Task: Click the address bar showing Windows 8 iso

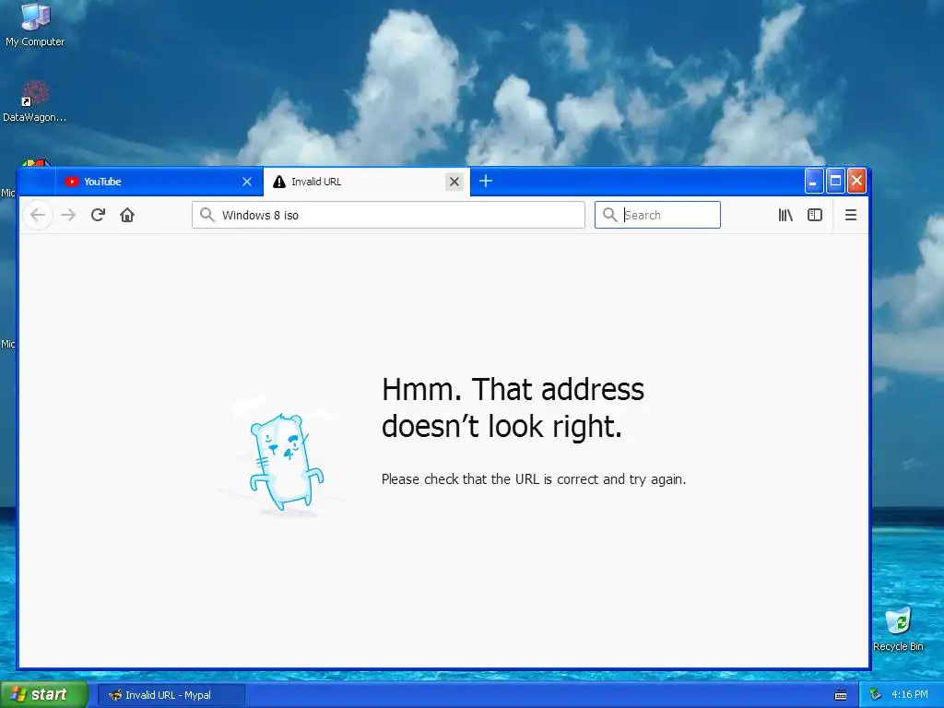Action: coord(388,215)
